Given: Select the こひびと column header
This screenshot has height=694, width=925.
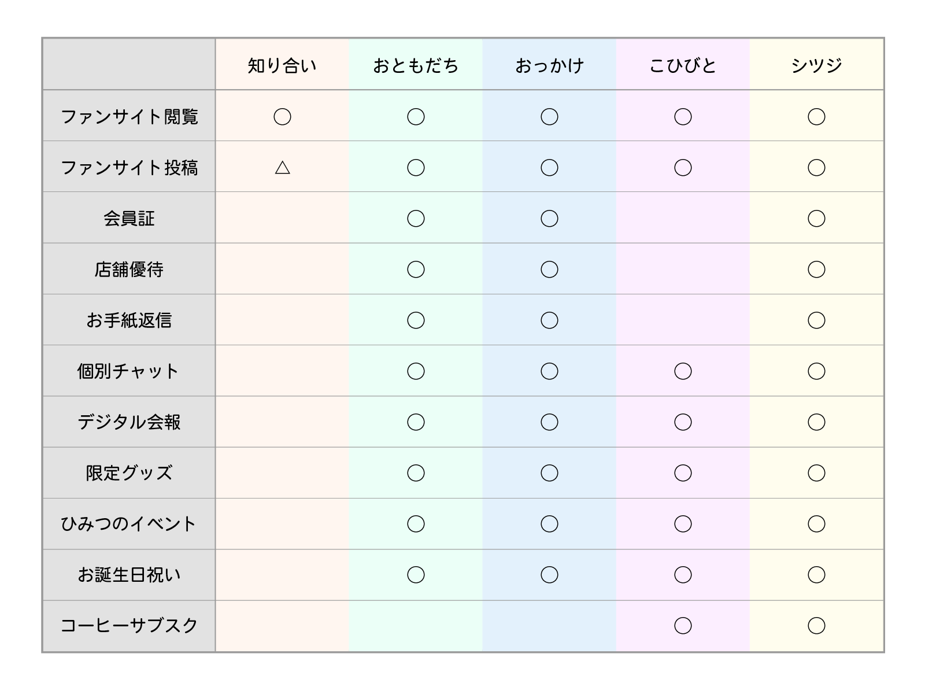Looking at the screenshot, I should click(x=683, y=65).
